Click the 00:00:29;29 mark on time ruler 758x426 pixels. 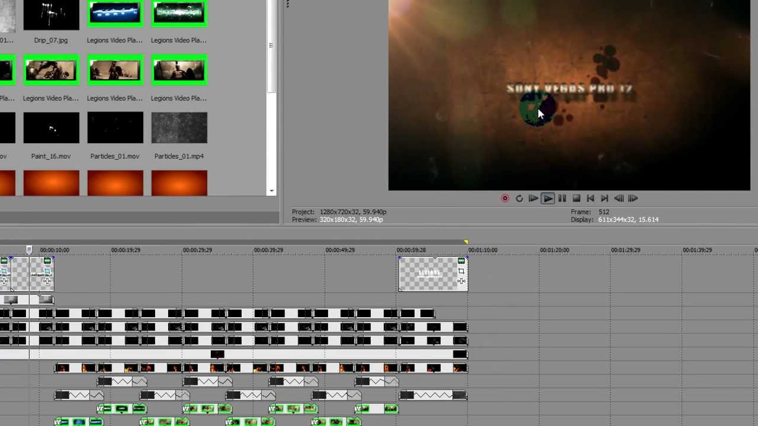tap(197, 250)
